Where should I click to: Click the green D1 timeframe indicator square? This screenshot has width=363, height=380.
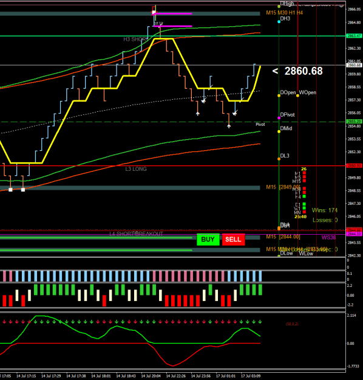pos(304,204)
